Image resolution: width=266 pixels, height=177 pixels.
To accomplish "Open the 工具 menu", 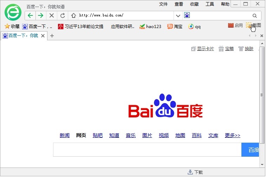I will (210, 4).
